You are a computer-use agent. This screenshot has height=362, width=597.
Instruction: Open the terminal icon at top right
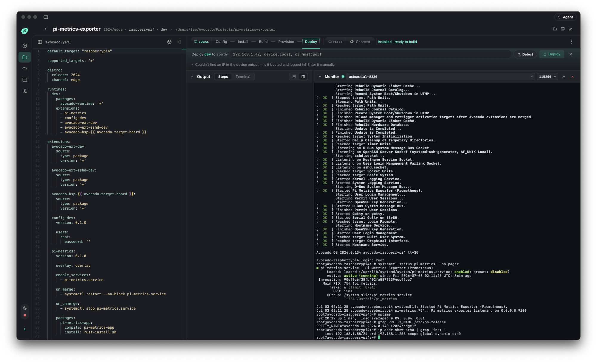click(563, 29)
